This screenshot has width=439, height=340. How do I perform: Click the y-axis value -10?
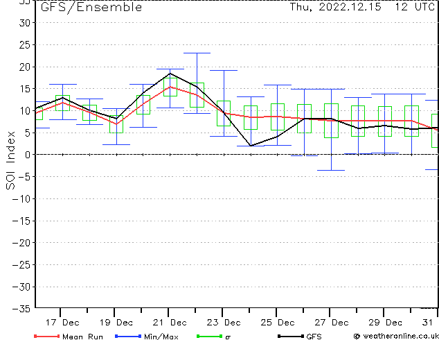point(21,199)
